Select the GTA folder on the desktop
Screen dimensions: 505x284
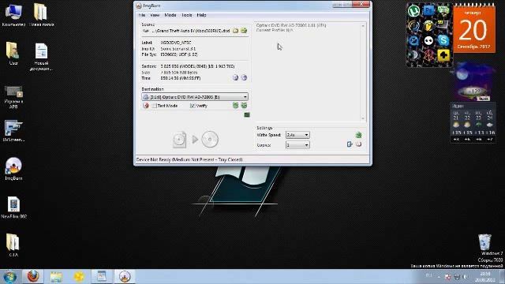[x=13, y=245]
